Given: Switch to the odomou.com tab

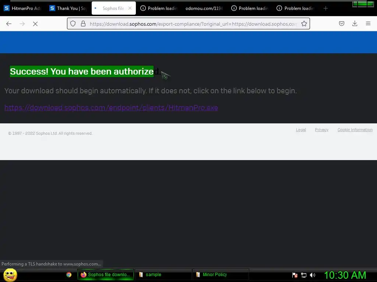Looking at the screenshot, I should 204,8.
